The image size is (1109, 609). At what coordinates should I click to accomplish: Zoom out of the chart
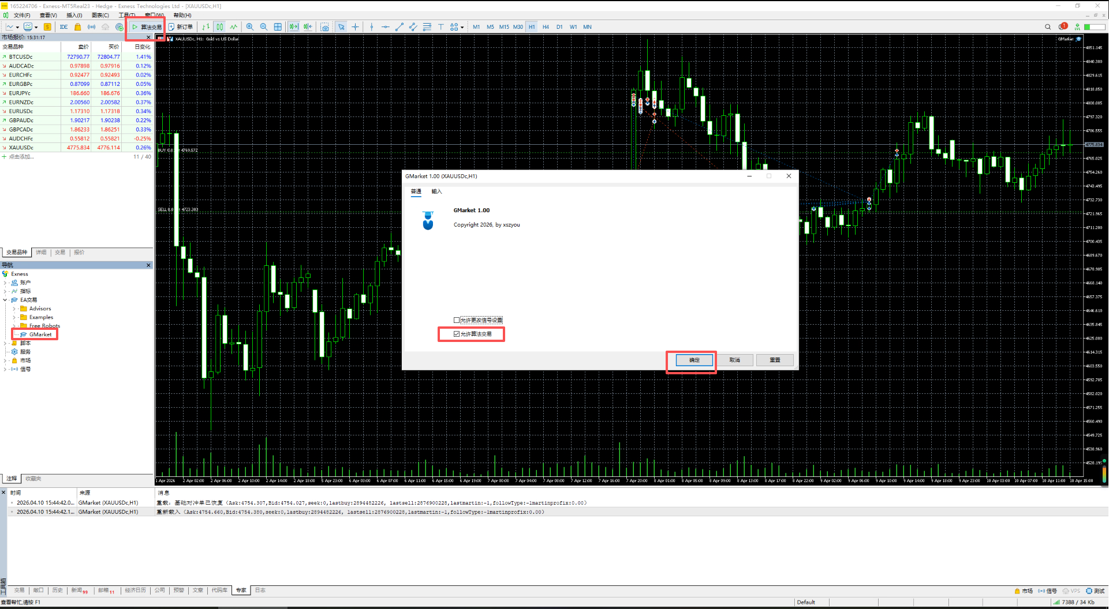tap(264, 27)
